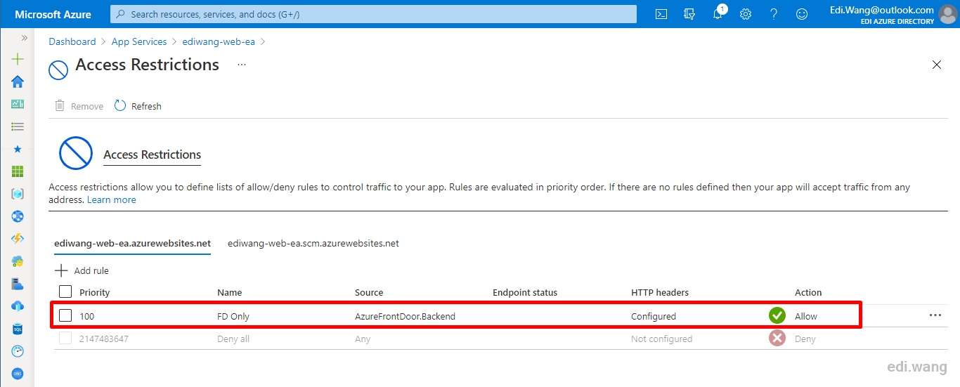This screenshot has width=960, height=387.
Task: Click the Allow action cell
Action: coord(806,316)
